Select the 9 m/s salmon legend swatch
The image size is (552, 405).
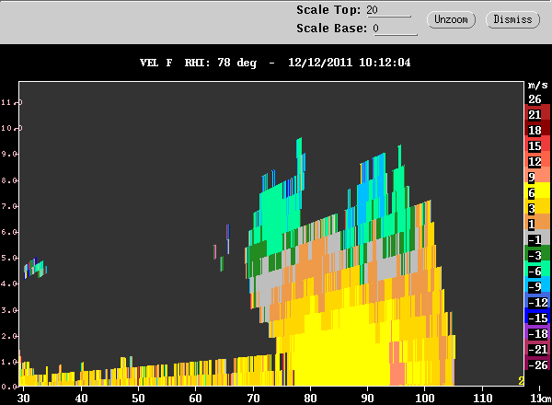tap(537, 177)
